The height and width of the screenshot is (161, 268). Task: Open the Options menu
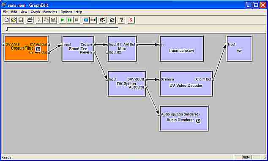(x=66, y=12)
